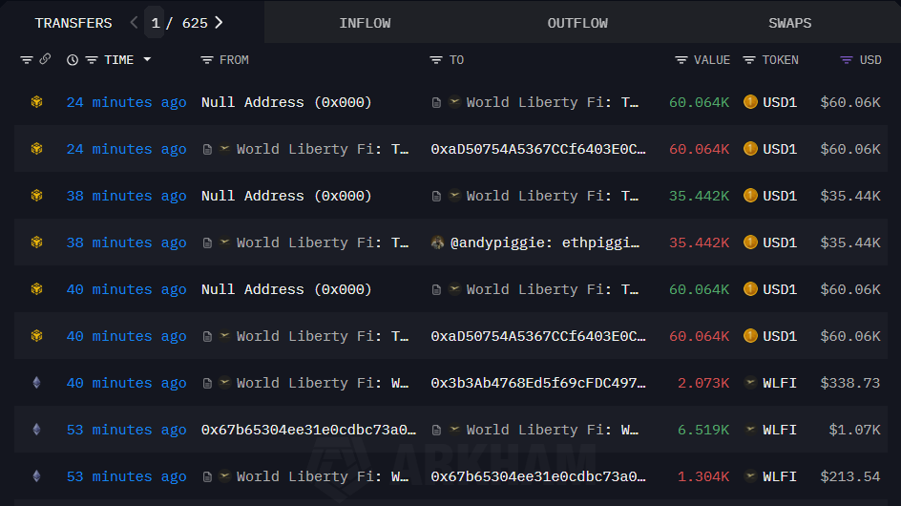Screen dimensions: 901x506
Task: Click first Null Address (0x000) sender
Action: point(286,102)
